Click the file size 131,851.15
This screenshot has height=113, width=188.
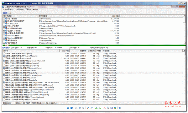[x=65, y=58]
